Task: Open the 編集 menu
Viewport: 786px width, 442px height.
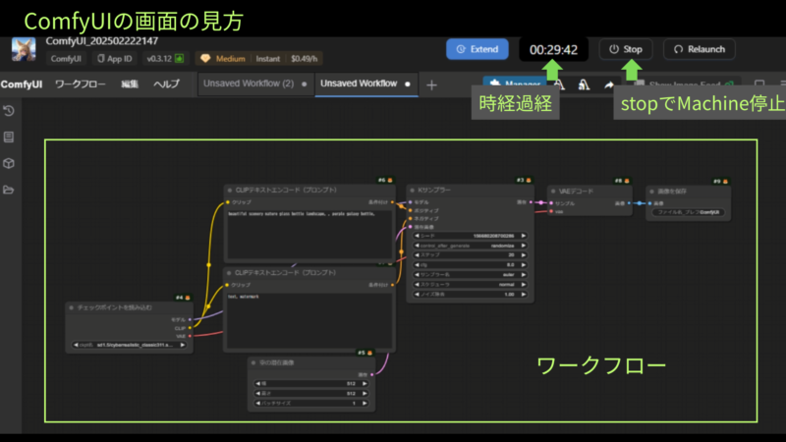Action: [x=130, y=84]
